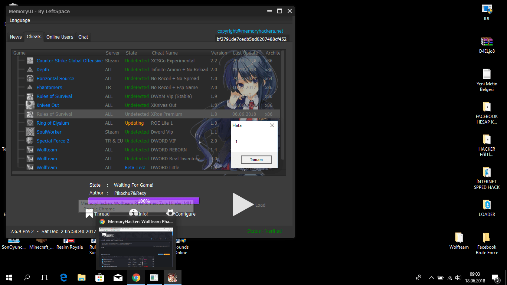Select the Cheats tab
The image size is (507, 285).
pos(34,36)
